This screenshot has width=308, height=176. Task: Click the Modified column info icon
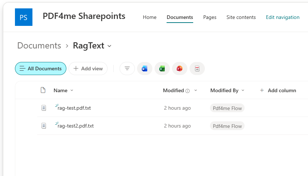(188, 91)
